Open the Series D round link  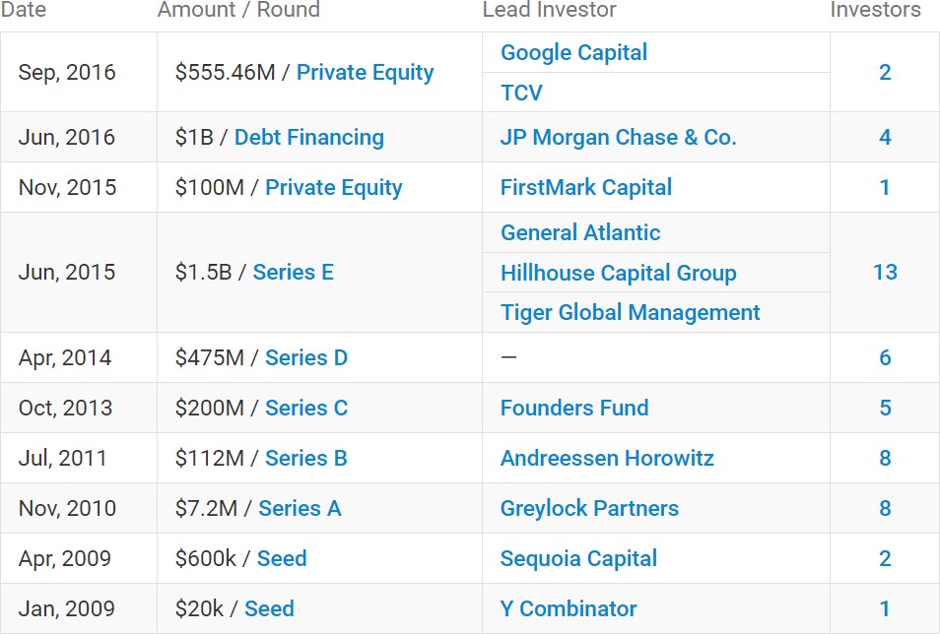306,358
